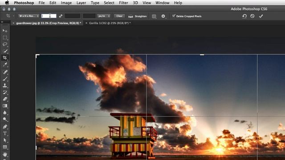
Task: Open the 3D menu
Action: point(135,3)
